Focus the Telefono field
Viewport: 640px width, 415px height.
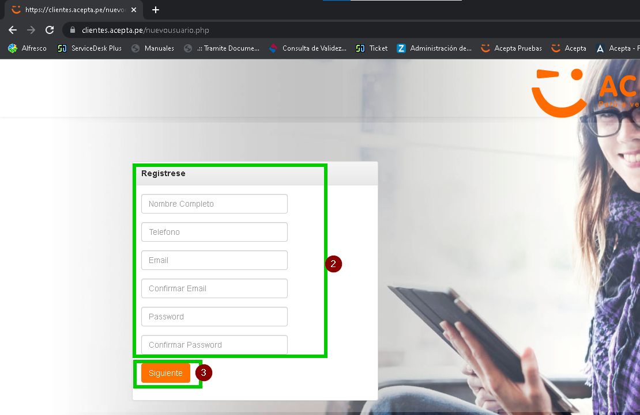pyautogui.click(x=214, y=232)
